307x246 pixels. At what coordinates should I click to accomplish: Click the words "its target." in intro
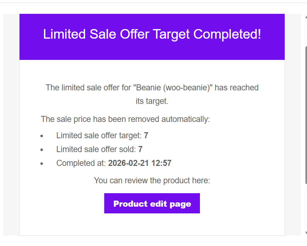click(152, 101)
